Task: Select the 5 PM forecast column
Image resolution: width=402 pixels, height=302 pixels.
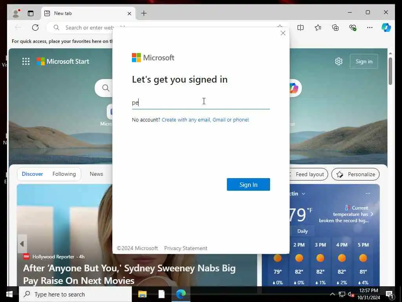Action: coord(363,264)
